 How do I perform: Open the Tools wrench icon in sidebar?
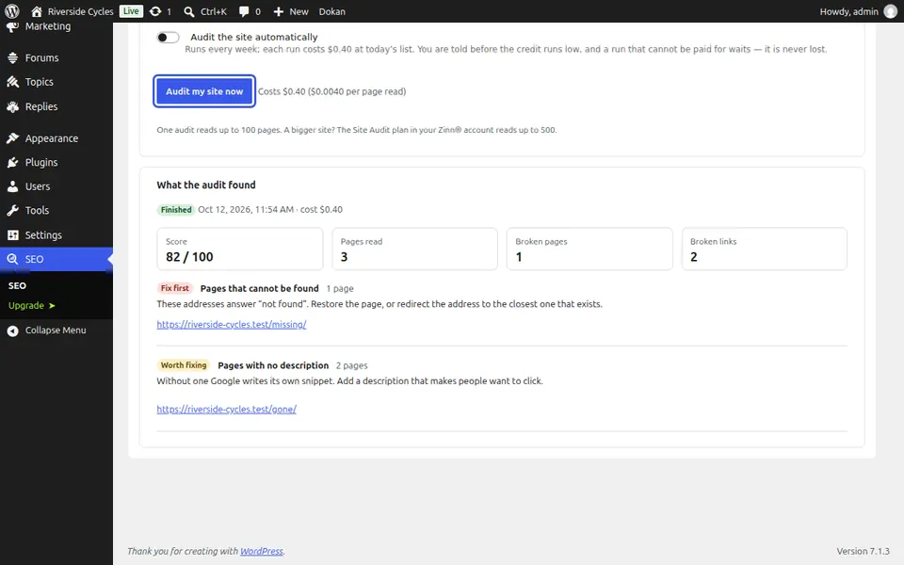(12, 210)
